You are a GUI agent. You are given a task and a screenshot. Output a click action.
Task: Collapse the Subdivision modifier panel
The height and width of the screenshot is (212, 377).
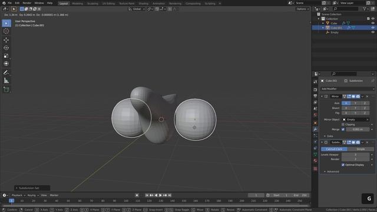[x=322, y=143]
